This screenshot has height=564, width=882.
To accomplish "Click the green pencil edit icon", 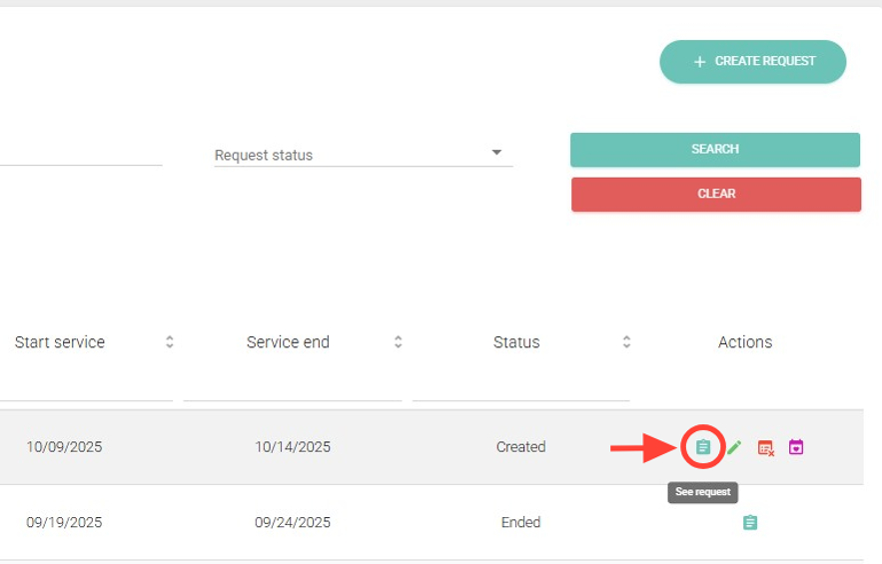I will pyautogui.click(x=734, y=447).
